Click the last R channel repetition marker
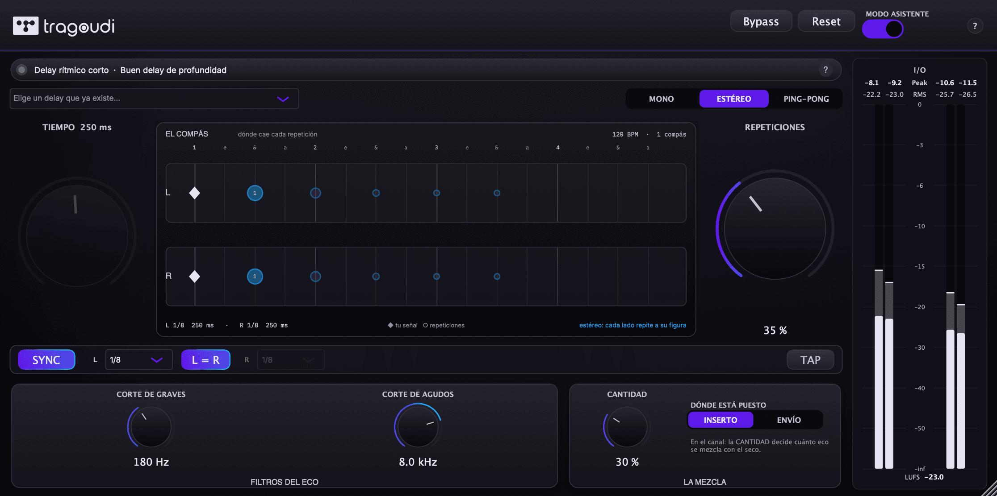The height and width of the screenshot is (496, 997). (497, 277)
